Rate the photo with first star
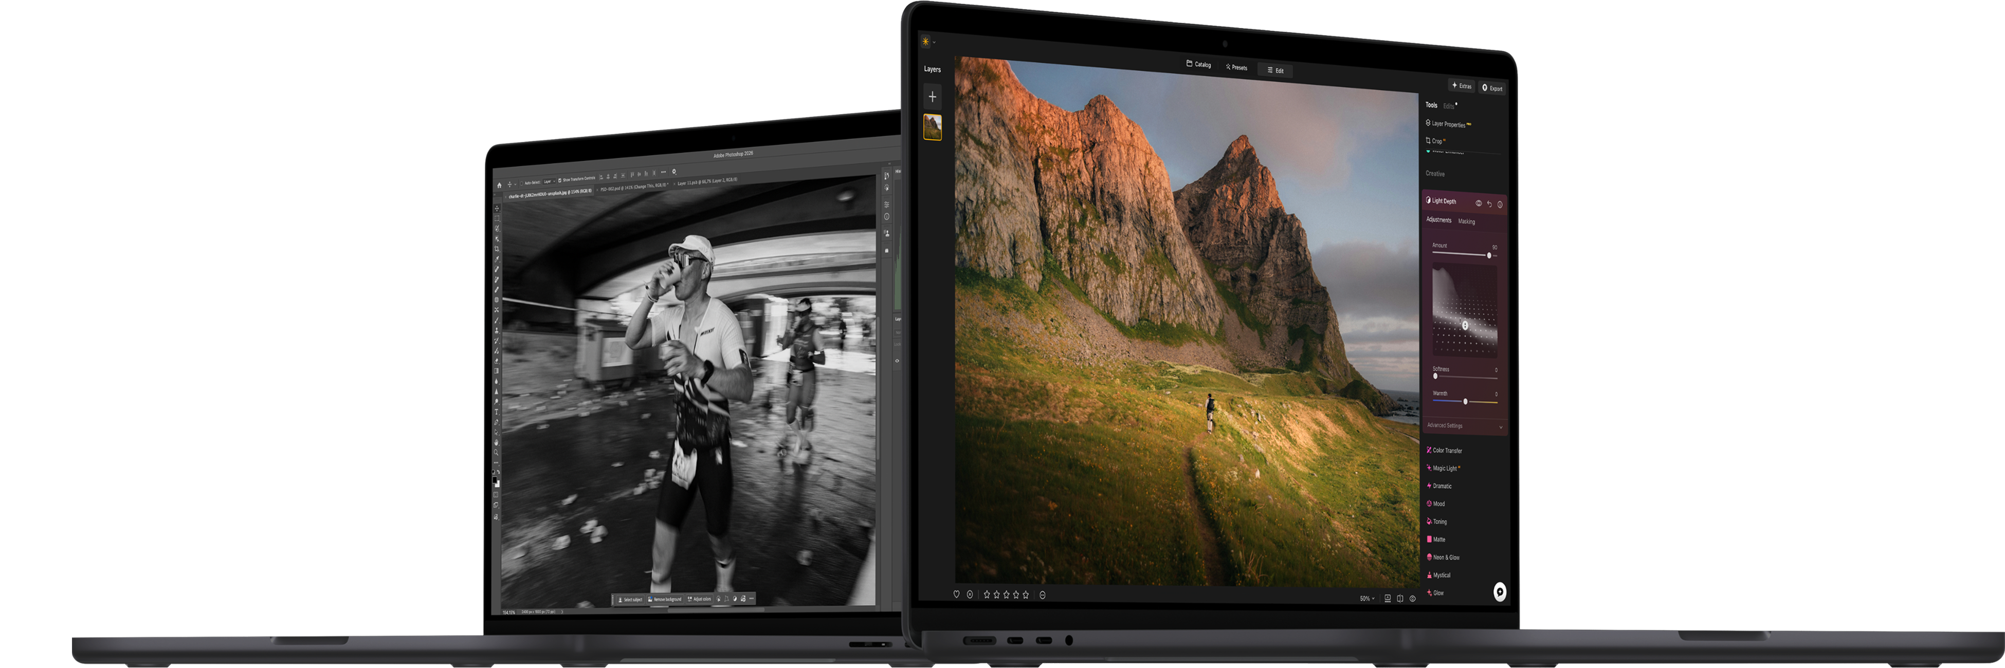Screen dimensions: 2005x668 (987, 594)
